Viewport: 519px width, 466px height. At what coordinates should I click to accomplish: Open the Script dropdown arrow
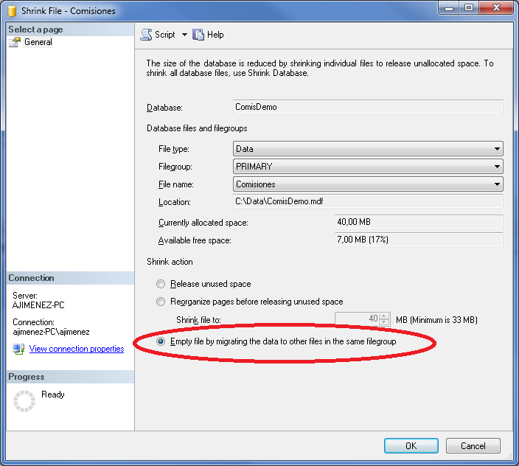click(184, 35)
